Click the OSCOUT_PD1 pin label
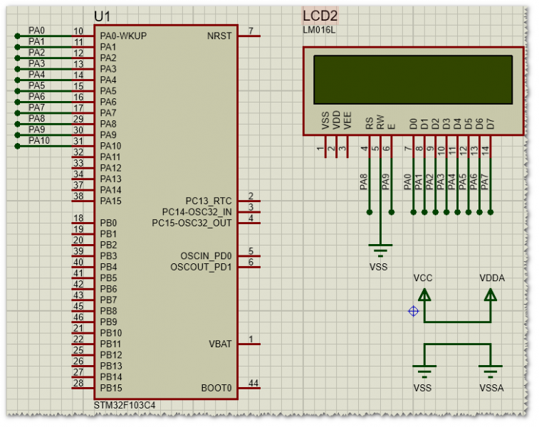The height and width of the screenshot is (427, 539). coord(201,267)
